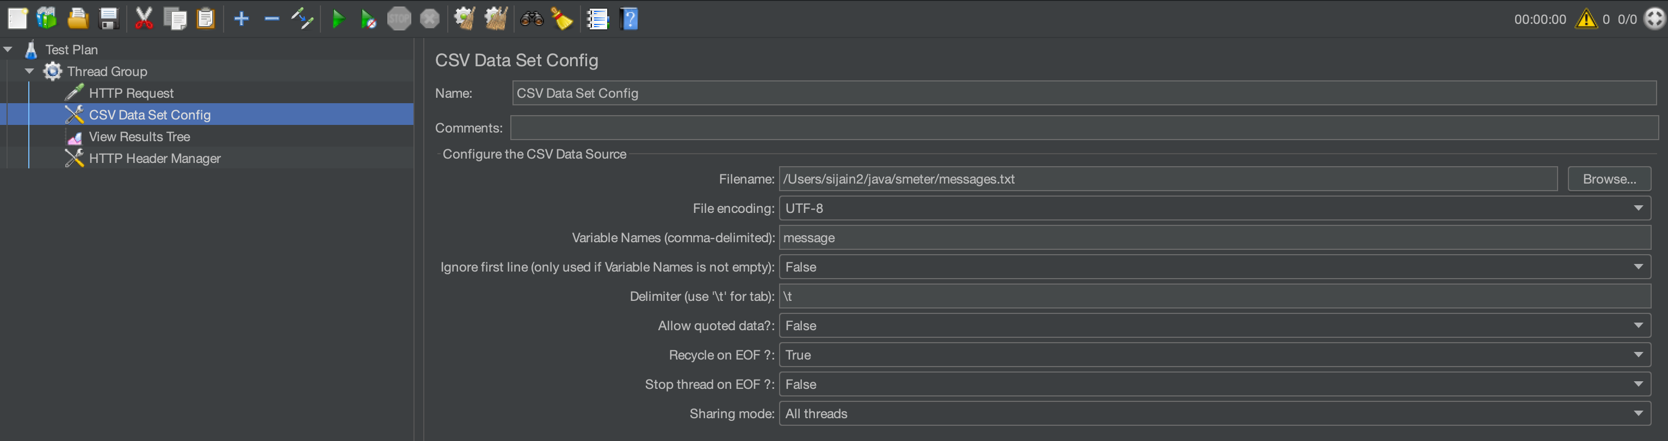This screenshot has width=1668, height=441.
Task: Open the File encoding dropdown
Action: click(x=1638, y=208)
